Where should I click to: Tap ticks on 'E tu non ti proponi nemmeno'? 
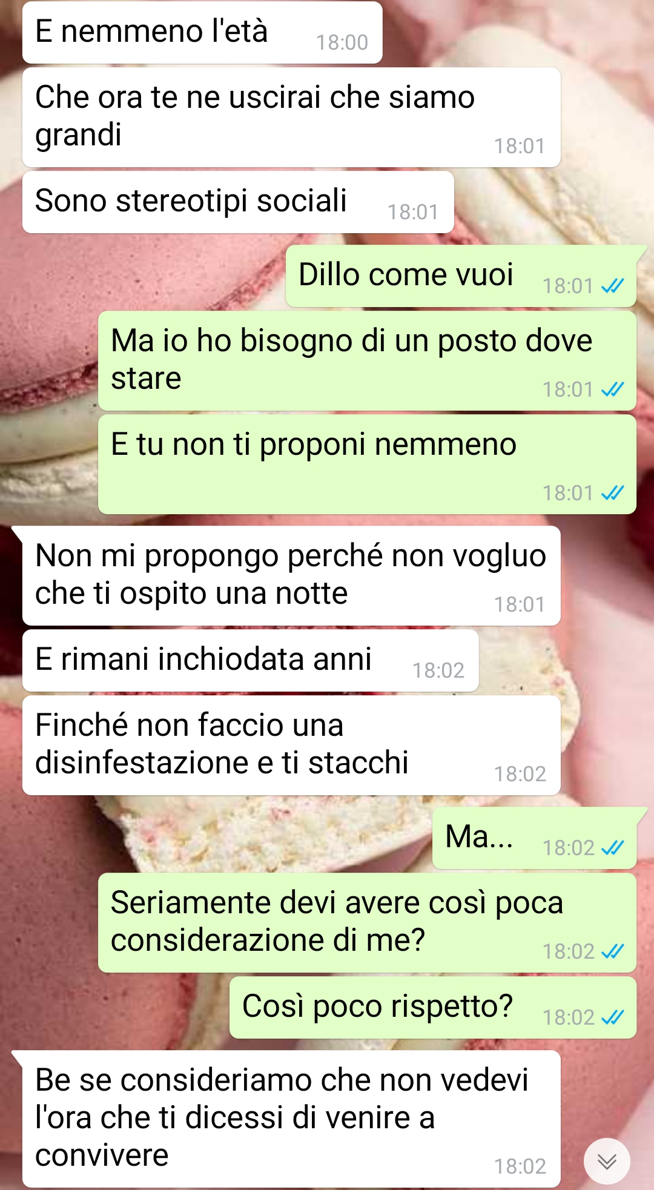[613, 493]
